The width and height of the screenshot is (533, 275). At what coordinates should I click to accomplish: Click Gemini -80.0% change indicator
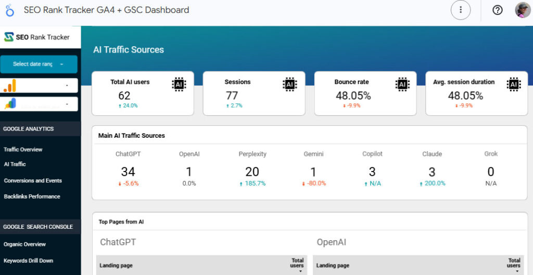pos(314,184)
